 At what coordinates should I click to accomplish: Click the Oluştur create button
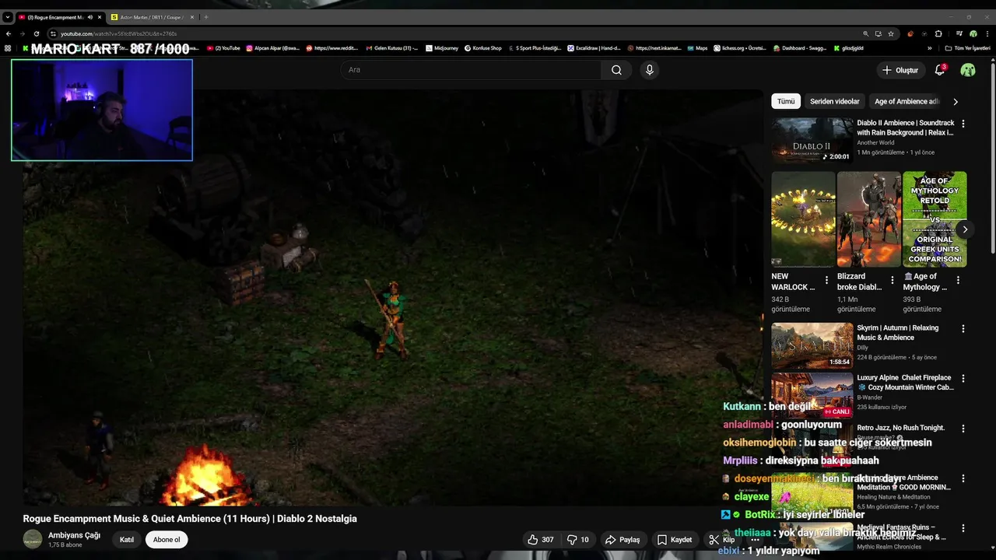click(900, 70)
